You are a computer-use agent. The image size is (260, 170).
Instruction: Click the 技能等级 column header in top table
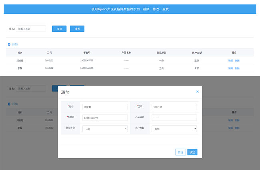click(161, 52)
